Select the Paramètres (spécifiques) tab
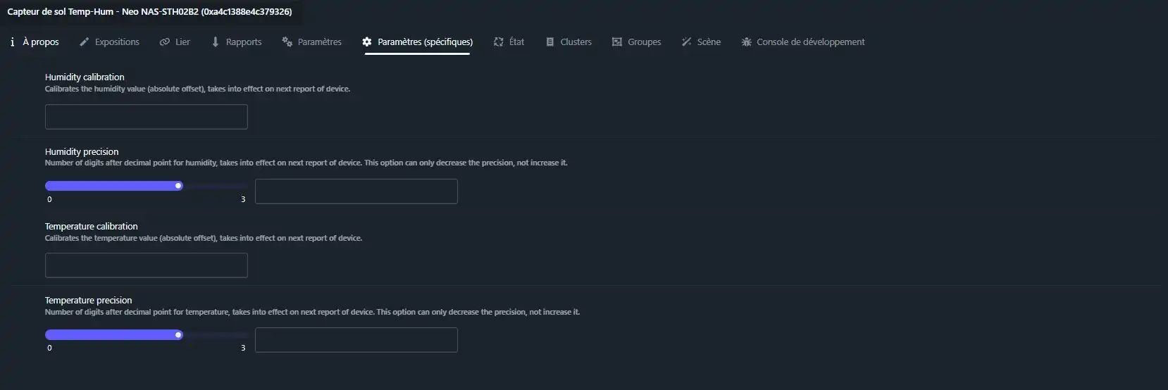Viewport: 1168px width, 390px height. tap(425, 42)
